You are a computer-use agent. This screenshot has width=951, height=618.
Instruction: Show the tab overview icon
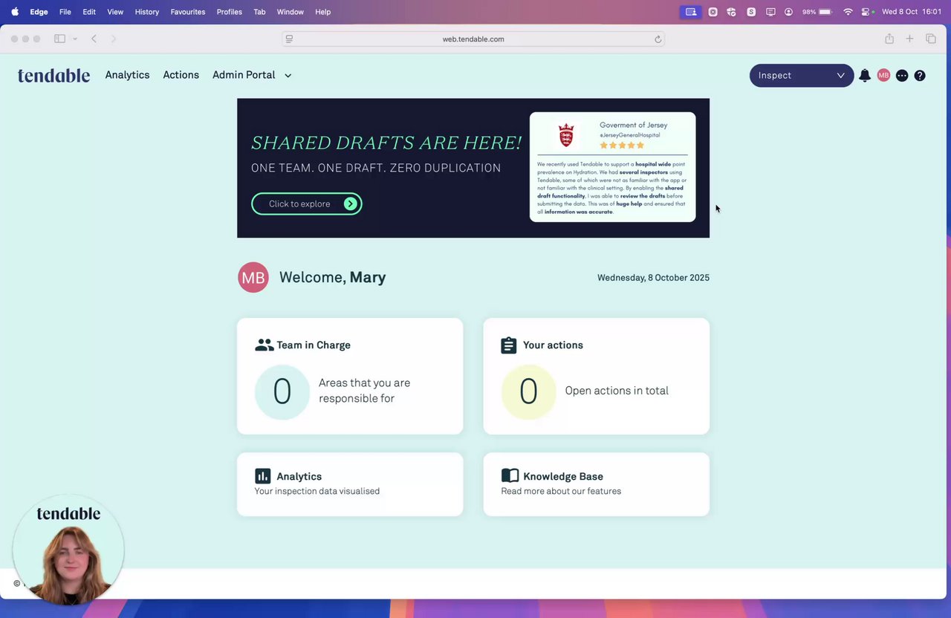tap(930, 39)
